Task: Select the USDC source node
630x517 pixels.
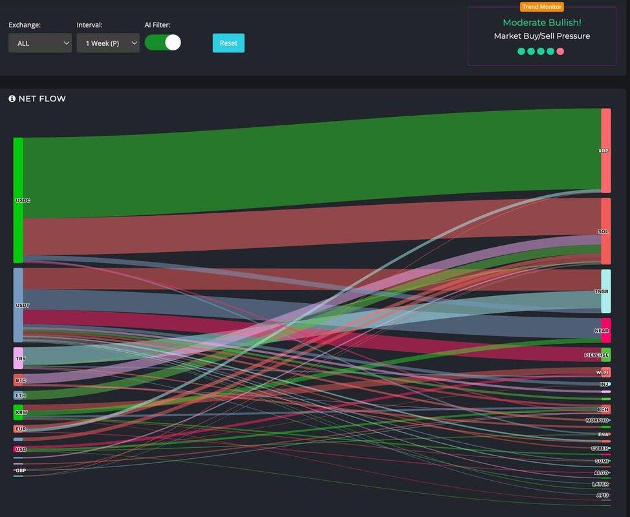Action: (18, 200)
